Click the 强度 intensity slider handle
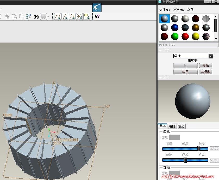The height and width of the screenshot is (180, 219). tap(199, 149)
